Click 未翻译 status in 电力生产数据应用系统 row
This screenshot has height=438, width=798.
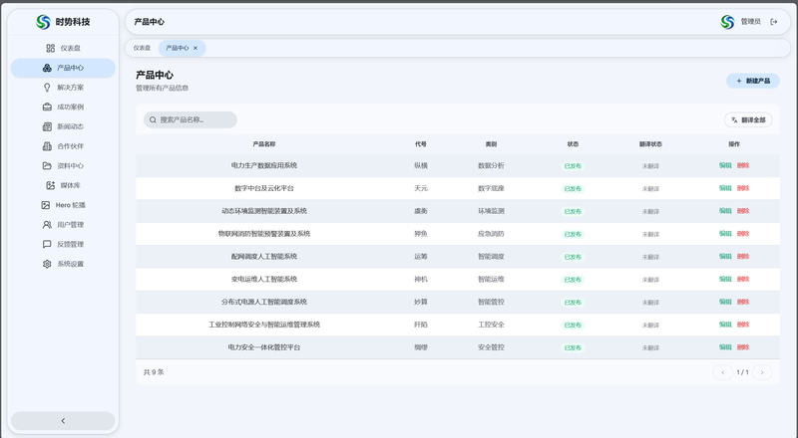(x=651, y=166)
